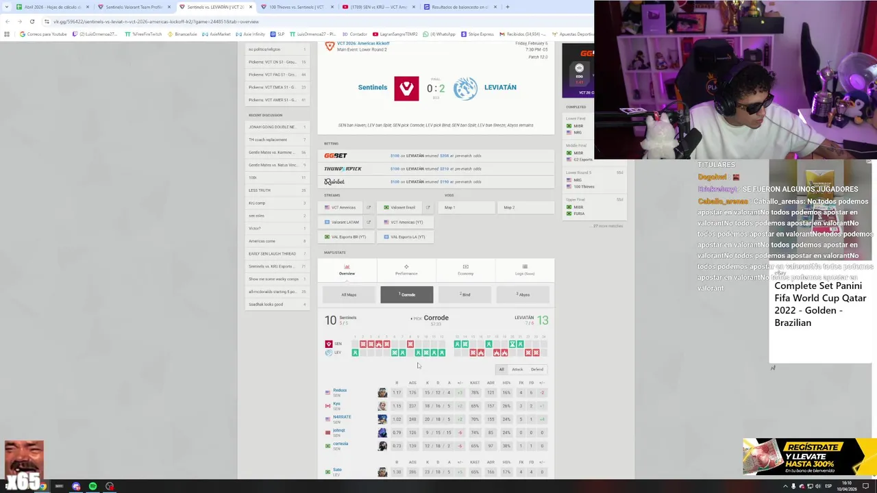Open VAL Esports LA (YT) stream
Viewport: 877px width, 493px height.
(x=406, y=237)
